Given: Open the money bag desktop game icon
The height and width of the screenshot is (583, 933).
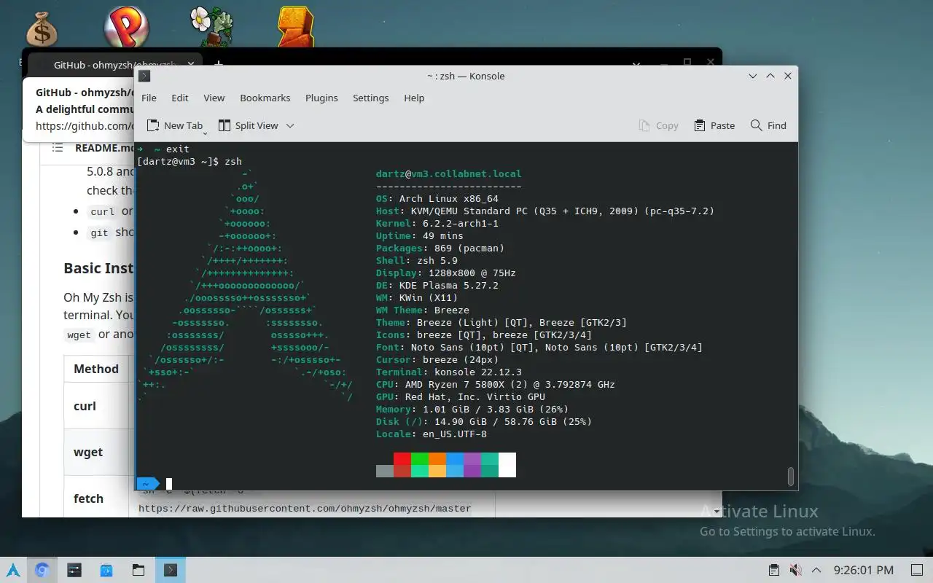Looking at the screenshot, I should click(x=42, y=28).
